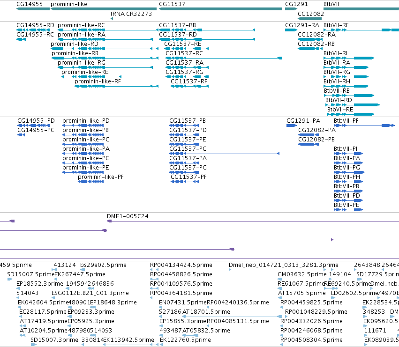Open protein CG11537-PF

(188, 177)
